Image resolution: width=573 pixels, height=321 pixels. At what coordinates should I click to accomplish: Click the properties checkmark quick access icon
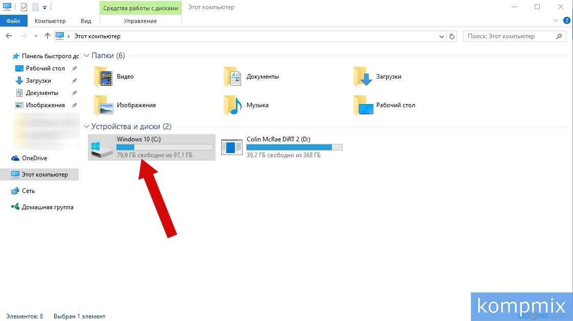(x=24, y=7)
